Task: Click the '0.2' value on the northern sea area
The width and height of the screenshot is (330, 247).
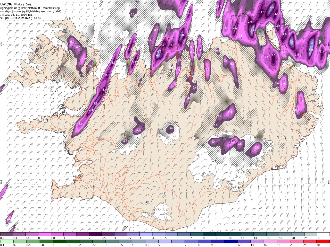Action: click(x=133, y=15)
